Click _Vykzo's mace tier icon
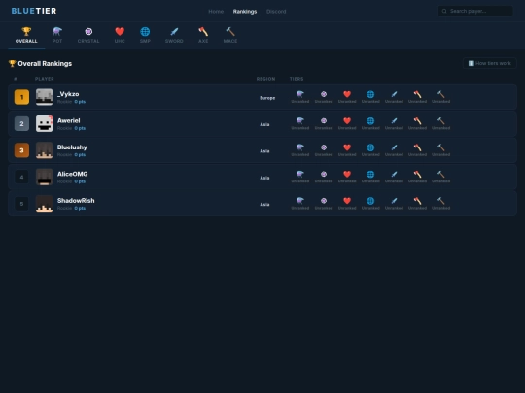 tap(441, 94)
